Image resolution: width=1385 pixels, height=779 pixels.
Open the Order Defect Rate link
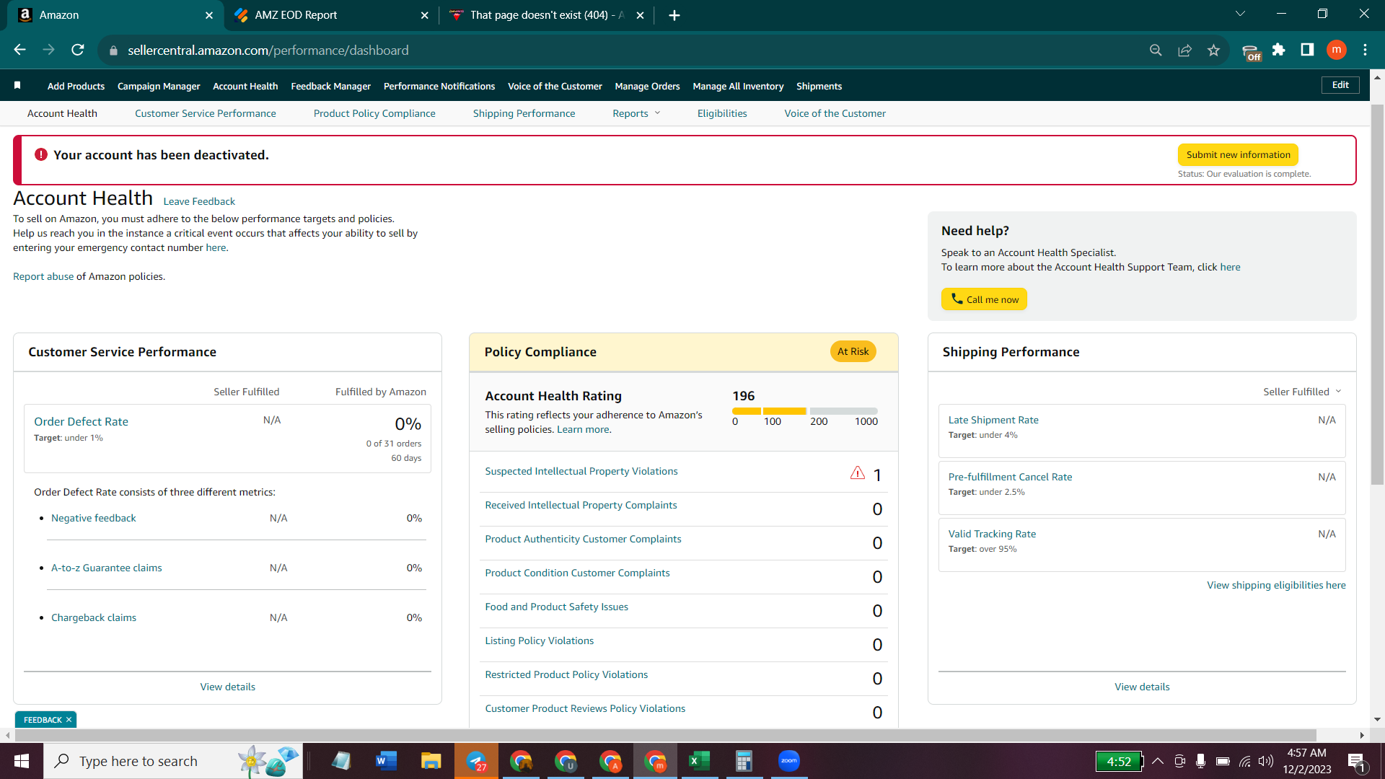tap(81, 421)
